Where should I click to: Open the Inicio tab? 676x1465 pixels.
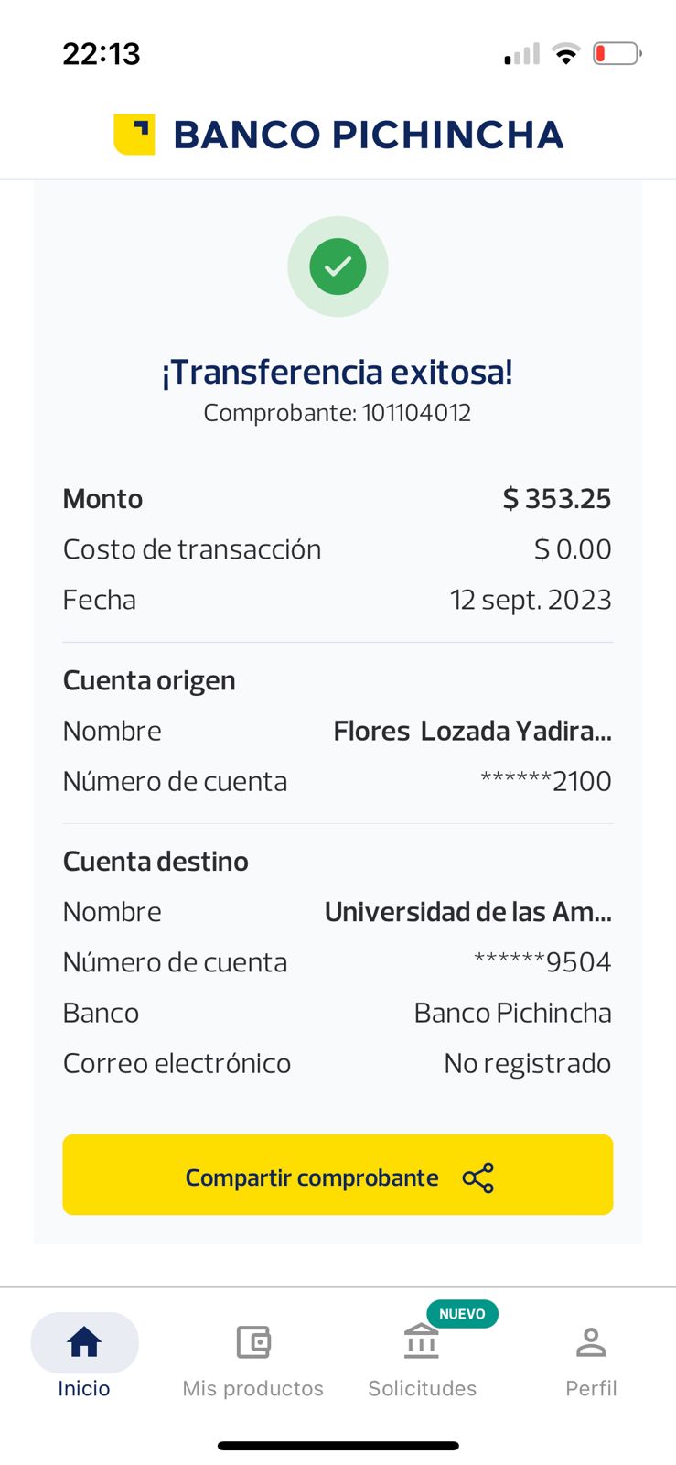pos(84,1388)
